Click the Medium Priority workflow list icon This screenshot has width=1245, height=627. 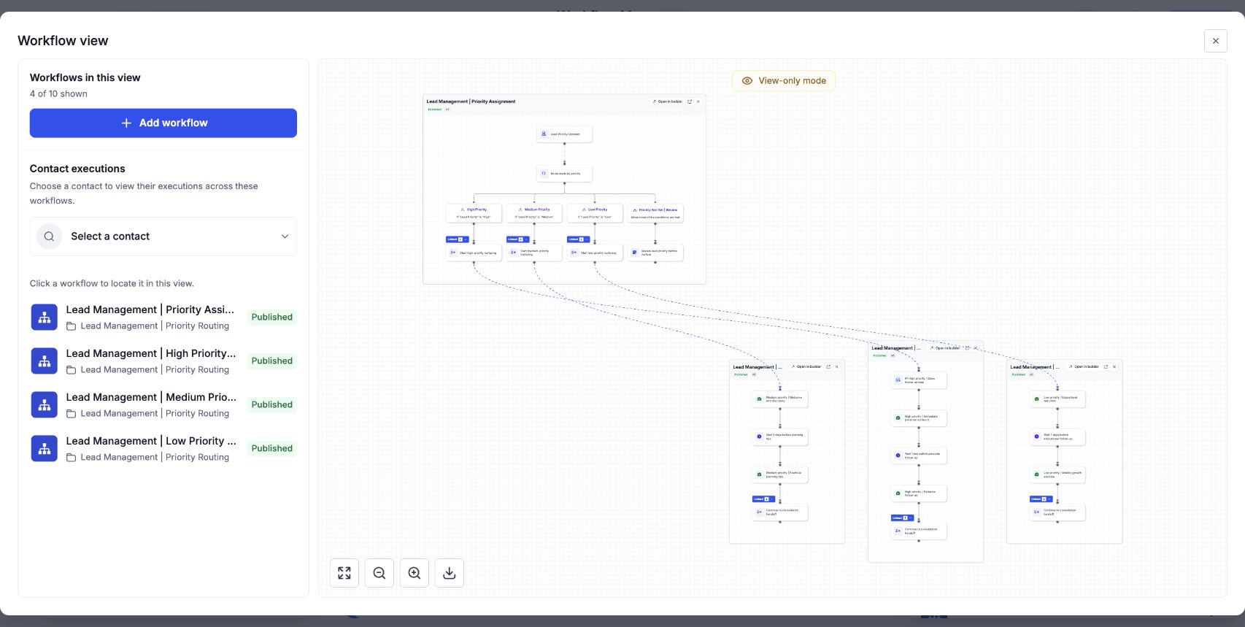click(45, 404)
